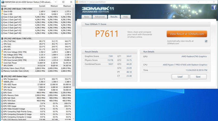Click the Memory Controller Clock (UCLK) clock icon
Image resolution: width=218 pixels, height=121 pixels.
(x=2, y=71)
